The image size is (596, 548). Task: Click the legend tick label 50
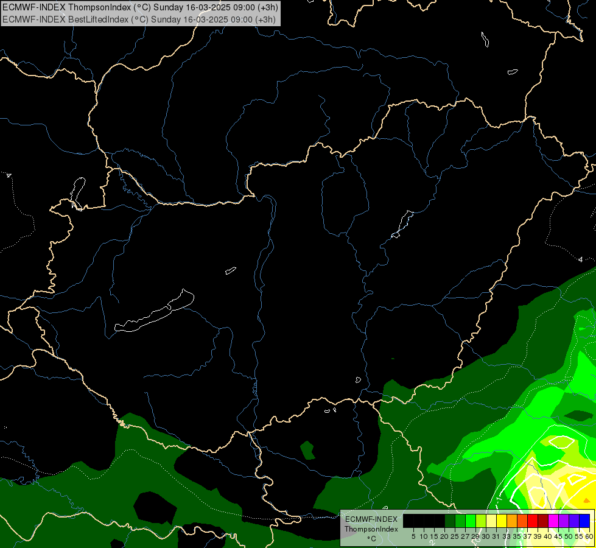(569, 536)
